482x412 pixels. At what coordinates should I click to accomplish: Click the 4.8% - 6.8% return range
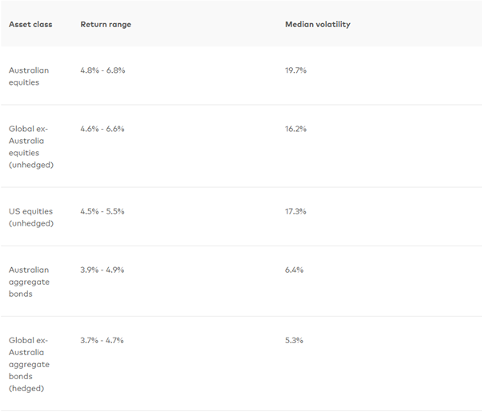tap(102, 70)
